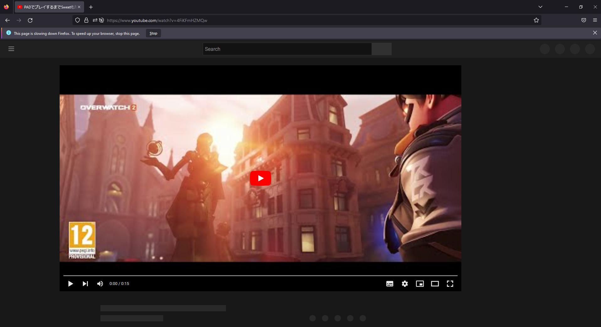
Task: Click the autoplay blocked icon
Action: tap(102, 20)
